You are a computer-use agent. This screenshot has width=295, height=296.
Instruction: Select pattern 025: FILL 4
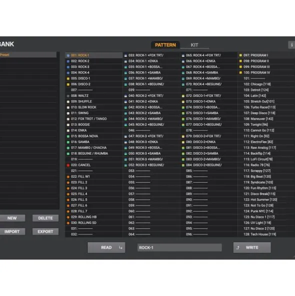point(94,194)
